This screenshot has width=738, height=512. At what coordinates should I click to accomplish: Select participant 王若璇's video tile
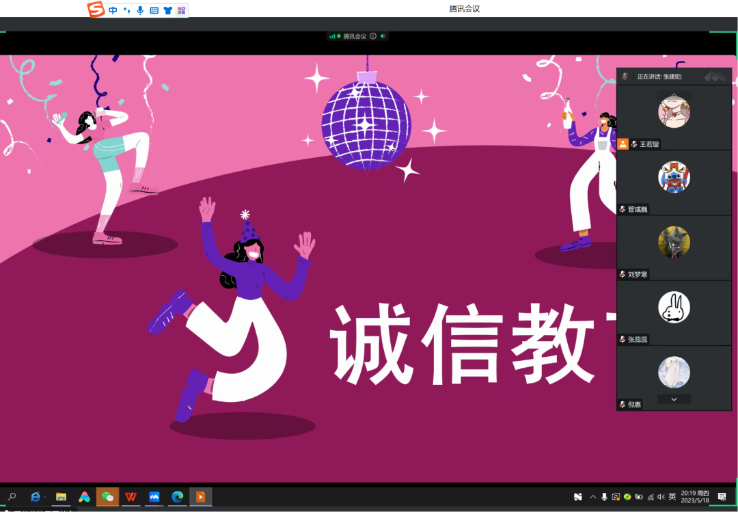[674, 117]
